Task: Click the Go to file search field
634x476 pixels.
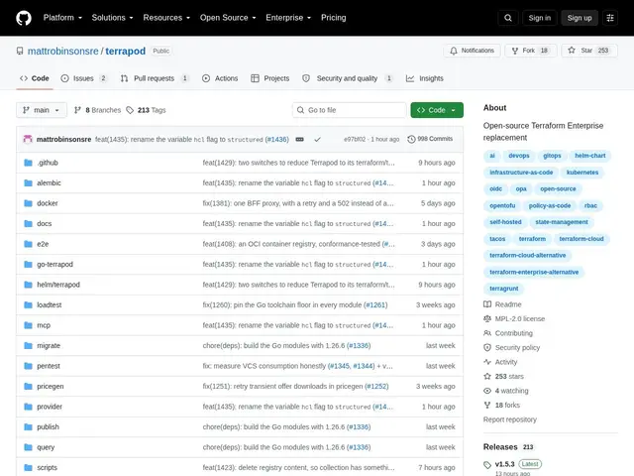Action: [x=350, y=110]
